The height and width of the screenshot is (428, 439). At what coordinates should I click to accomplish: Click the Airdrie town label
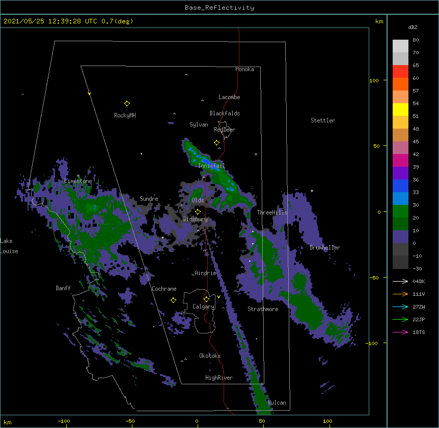205,273
